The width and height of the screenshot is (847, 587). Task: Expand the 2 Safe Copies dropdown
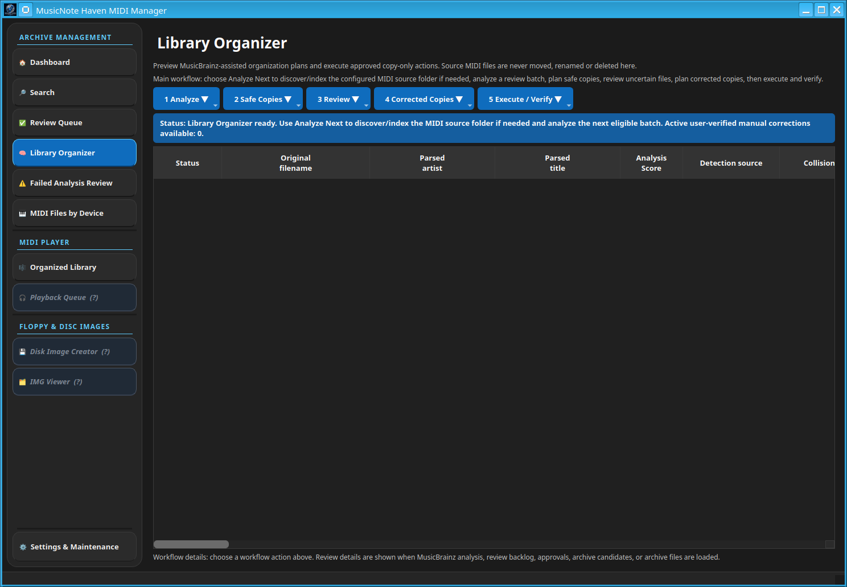[262, 99]
